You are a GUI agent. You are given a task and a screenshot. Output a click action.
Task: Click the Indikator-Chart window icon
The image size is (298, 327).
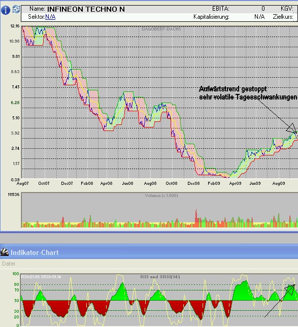pyautogui.click(x=5, y=252)
